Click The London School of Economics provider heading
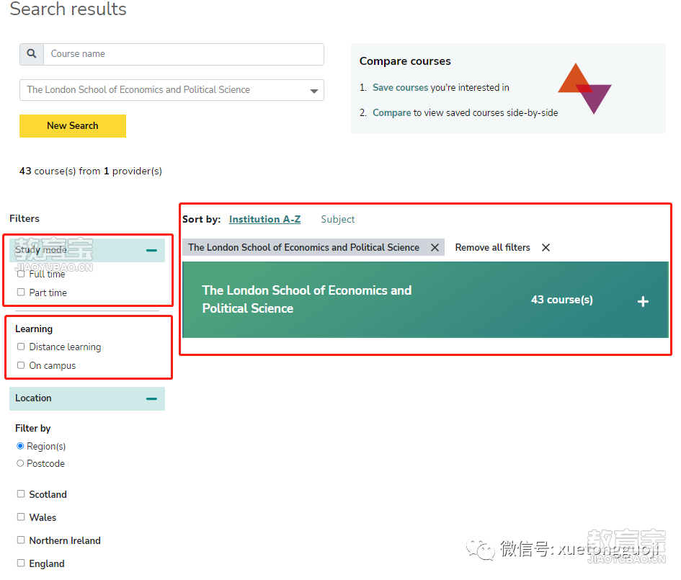The image size is (681, 580). [x=306, y=300]
